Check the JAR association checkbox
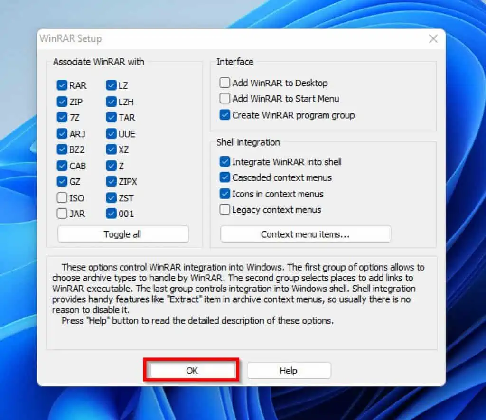 62,214
